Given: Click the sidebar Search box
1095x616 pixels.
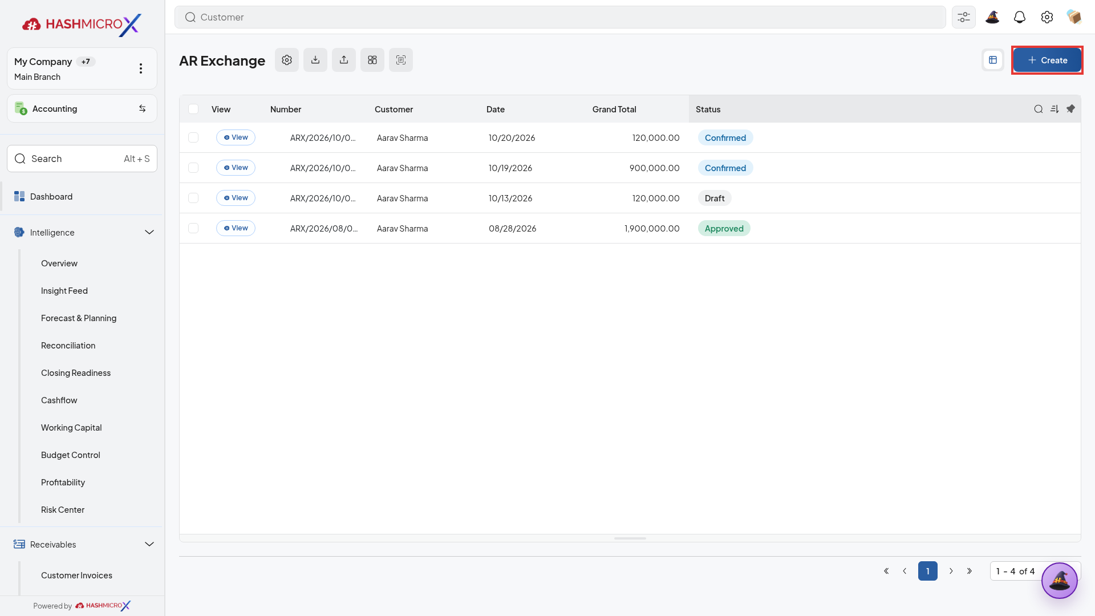Looking at the screenshot, I should (x=82, y=159).
